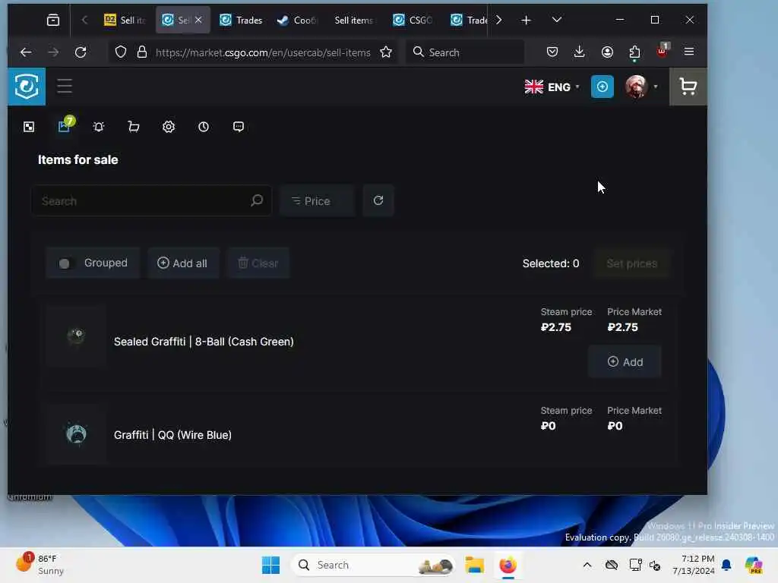This screenshot has height=583, width=778.
Task: Open the history clock icon
Action: pyautogui.click(x=204, y=127)
